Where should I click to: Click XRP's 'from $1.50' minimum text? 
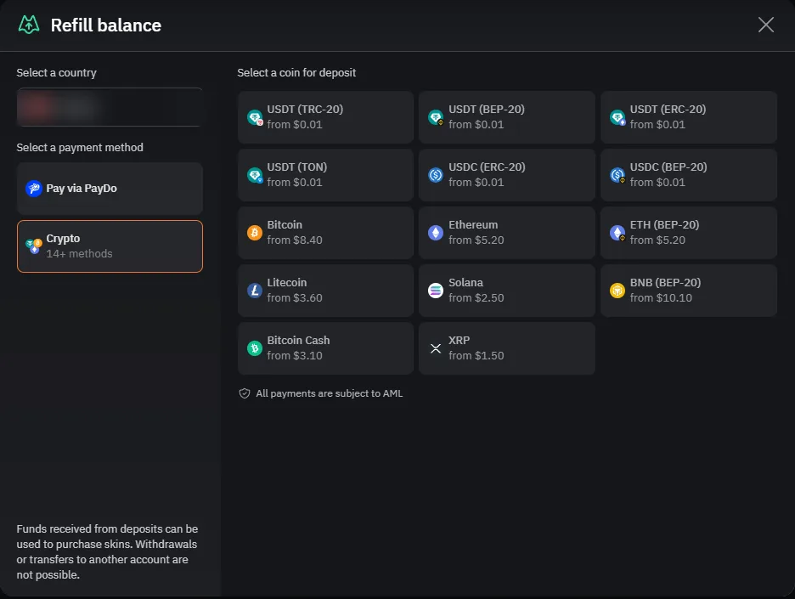coord(476,356)
